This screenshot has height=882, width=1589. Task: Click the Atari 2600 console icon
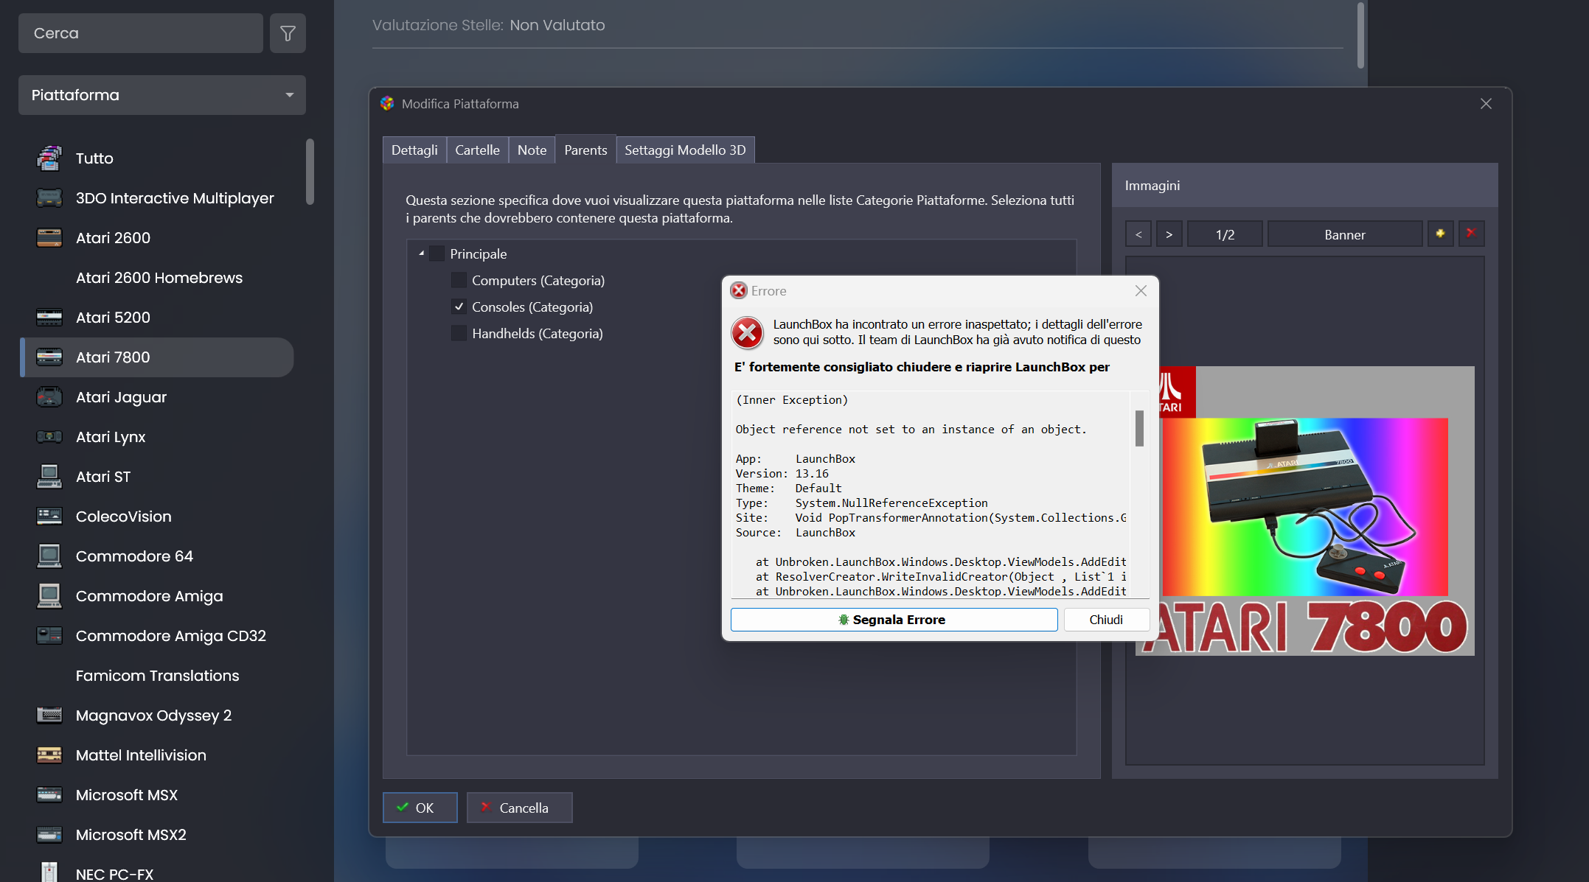tap(49, 238)
